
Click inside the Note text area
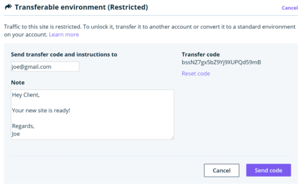pos(92,114)
